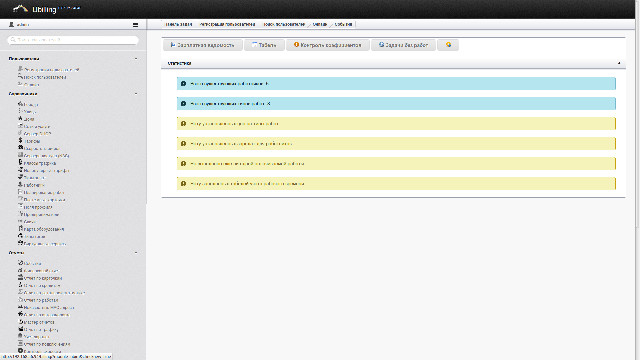
Task: Open Зарплатная ведомость tab
Action: click(x=203, y=45)
